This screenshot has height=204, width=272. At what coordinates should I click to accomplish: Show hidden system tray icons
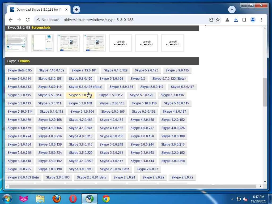(x=232, y=199)
